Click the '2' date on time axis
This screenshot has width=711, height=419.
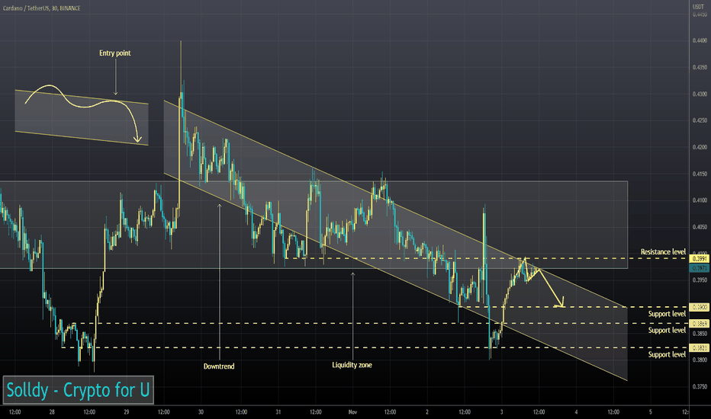click(x=427, y=411)
